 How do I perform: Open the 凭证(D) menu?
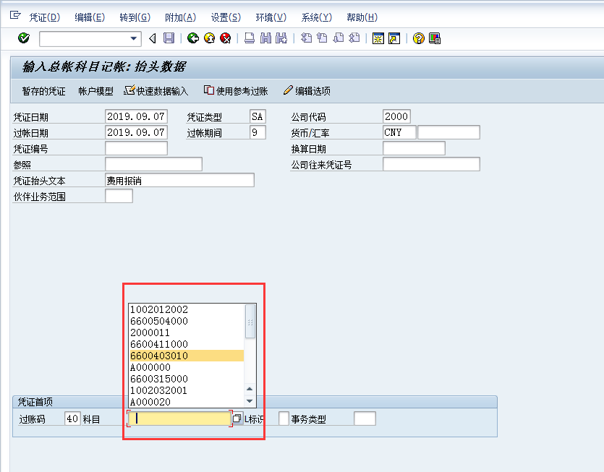point(45,17)
